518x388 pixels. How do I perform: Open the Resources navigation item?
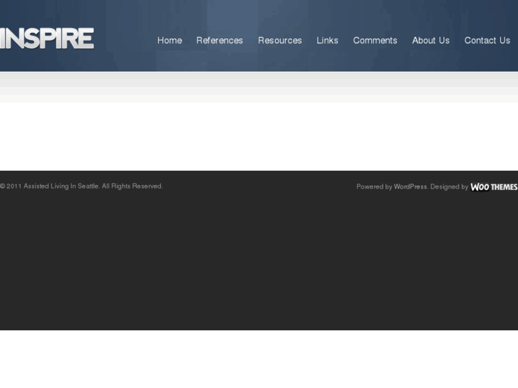(280, 41)
